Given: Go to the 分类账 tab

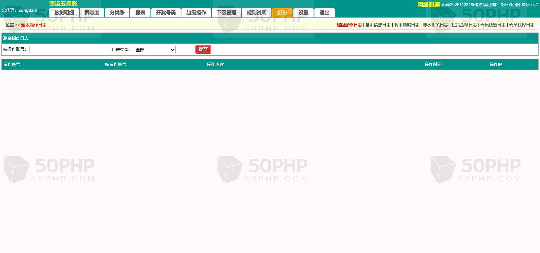Looking at the screenshot, I should coord(117,13).
